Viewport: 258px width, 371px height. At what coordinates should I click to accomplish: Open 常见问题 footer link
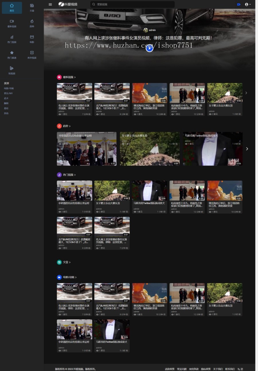[182, 369]
